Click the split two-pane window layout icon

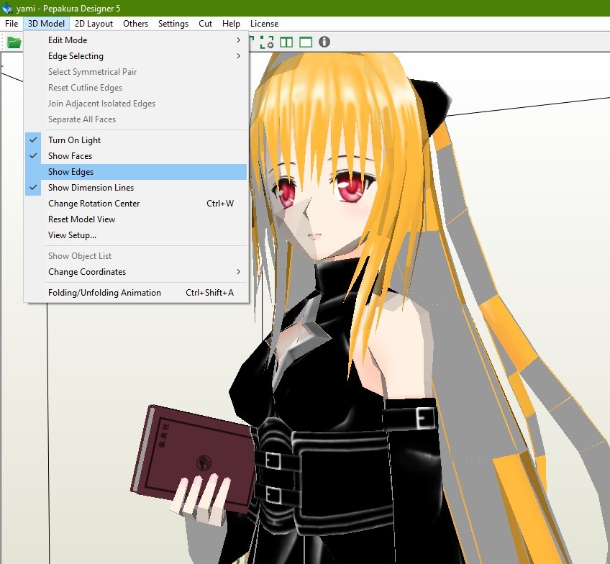tap(286, 42)
